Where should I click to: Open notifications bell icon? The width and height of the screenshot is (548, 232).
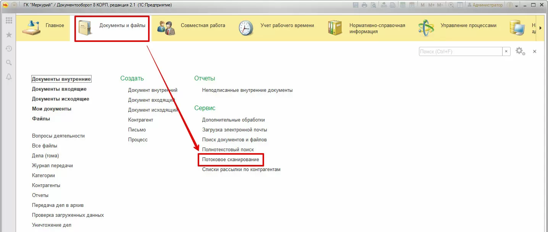coord(9,77)
